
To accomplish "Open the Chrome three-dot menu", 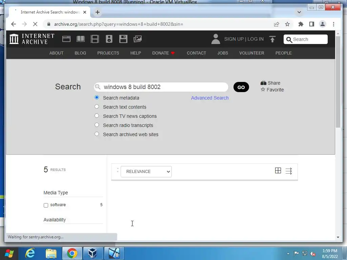I will [333, 24].
